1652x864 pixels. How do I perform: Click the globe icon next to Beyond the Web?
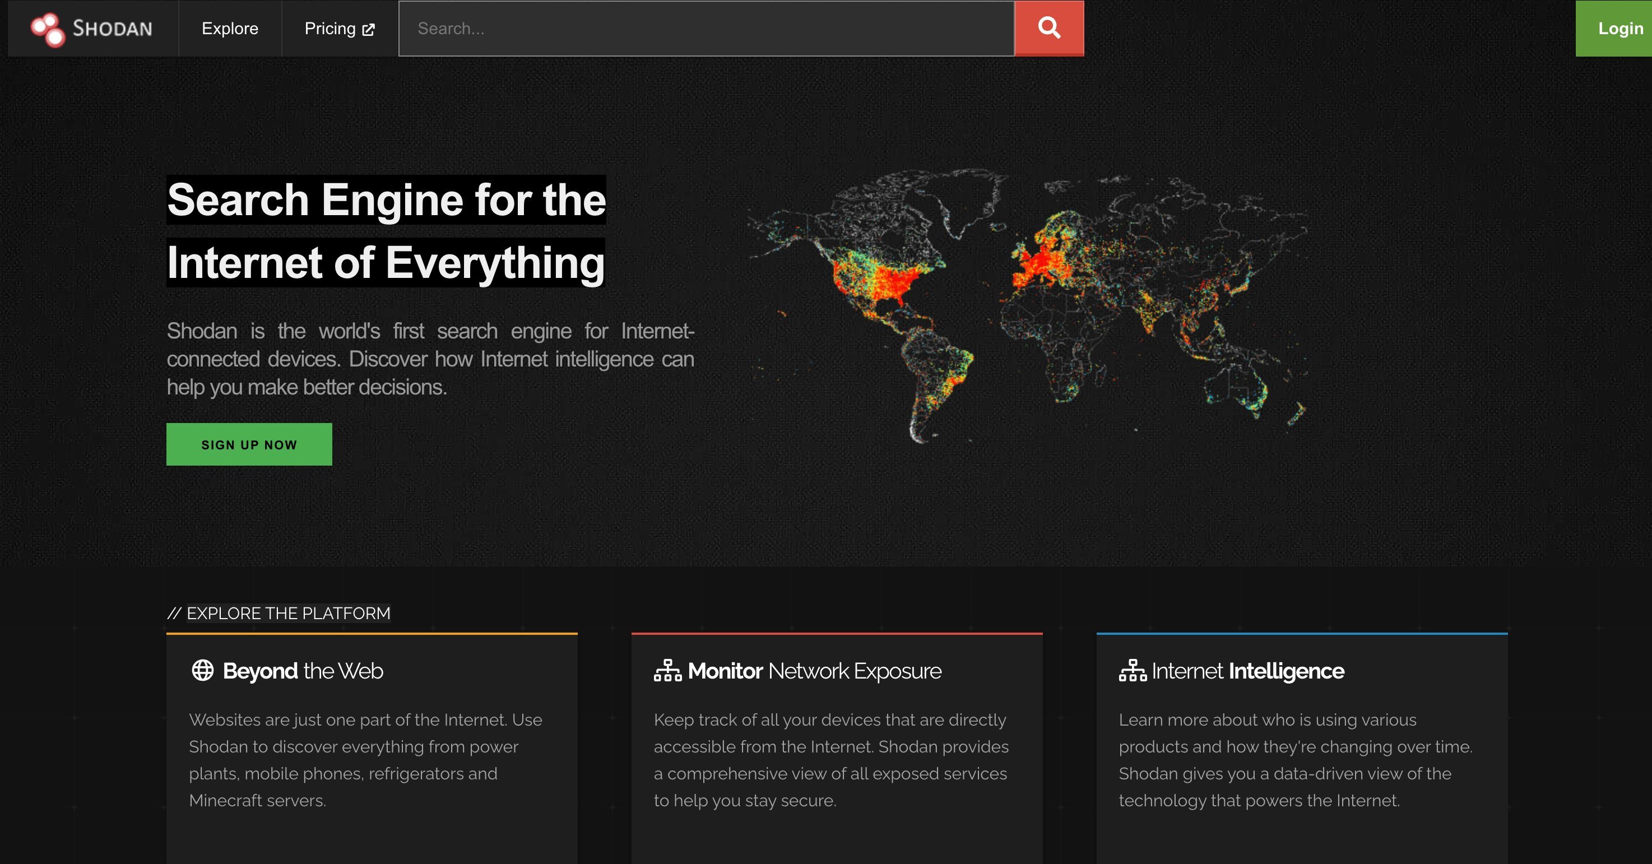coord(203,670)
